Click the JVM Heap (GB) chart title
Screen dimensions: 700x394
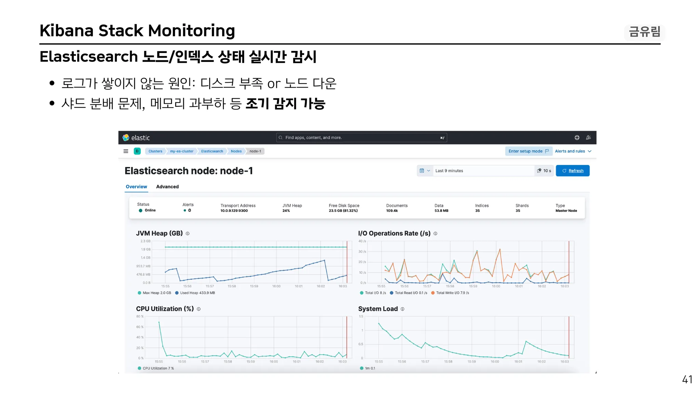pos(159,233)
